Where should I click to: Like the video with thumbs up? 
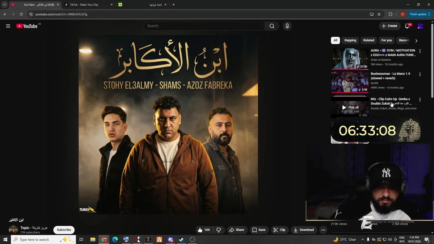(203, 230)
